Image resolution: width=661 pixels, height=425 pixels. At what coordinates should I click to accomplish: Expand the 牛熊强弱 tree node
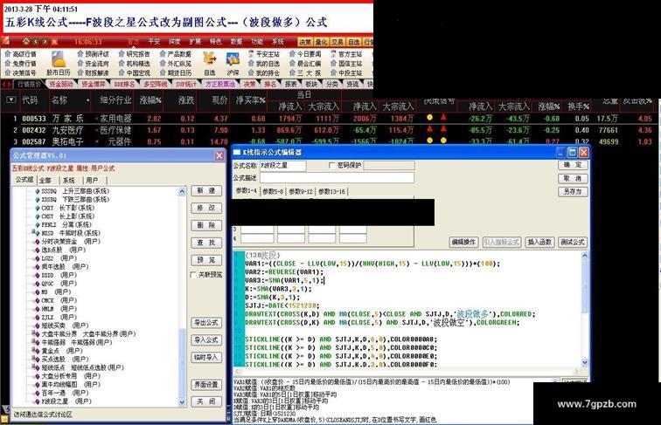coord(32,341)
